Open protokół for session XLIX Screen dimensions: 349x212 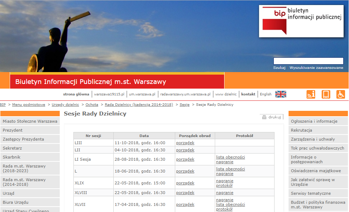224,185
